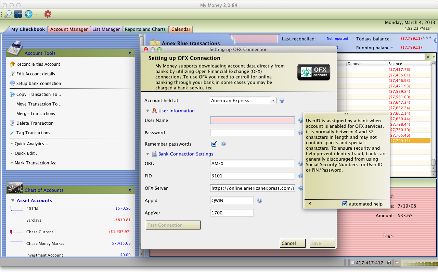438x274 pixels.
Task: Switch to the My Checkbook tab
Action: [28, 29]
